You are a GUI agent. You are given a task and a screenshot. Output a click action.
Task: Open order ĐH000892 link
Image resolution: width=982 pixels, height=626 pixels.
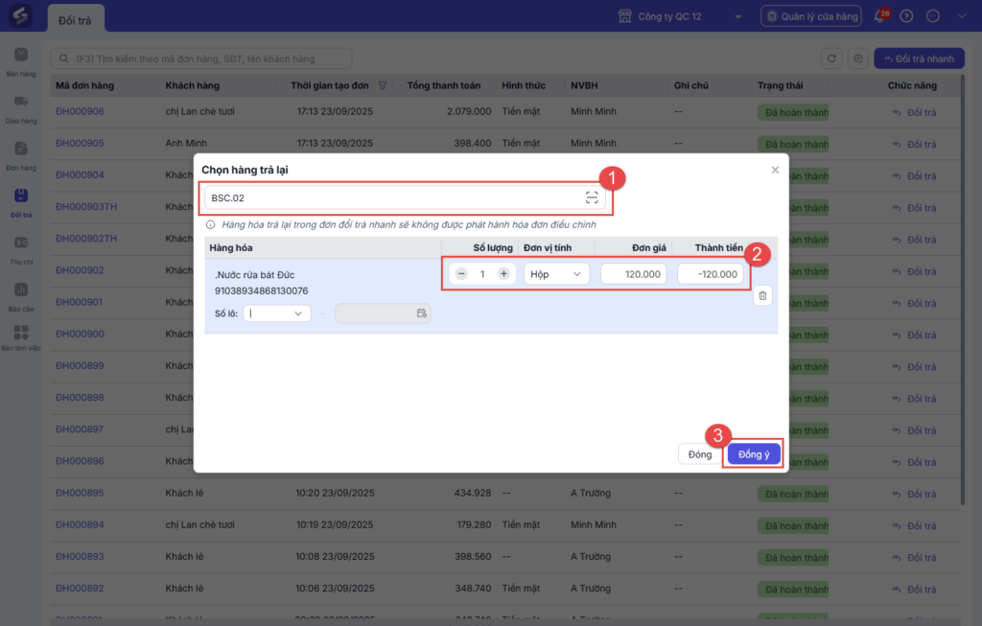tap(81, 589)
